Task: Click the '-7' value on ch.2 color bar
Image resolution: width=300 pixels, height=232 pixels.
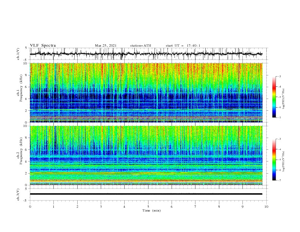Action: pyautogui.click(x=279, y=180)
